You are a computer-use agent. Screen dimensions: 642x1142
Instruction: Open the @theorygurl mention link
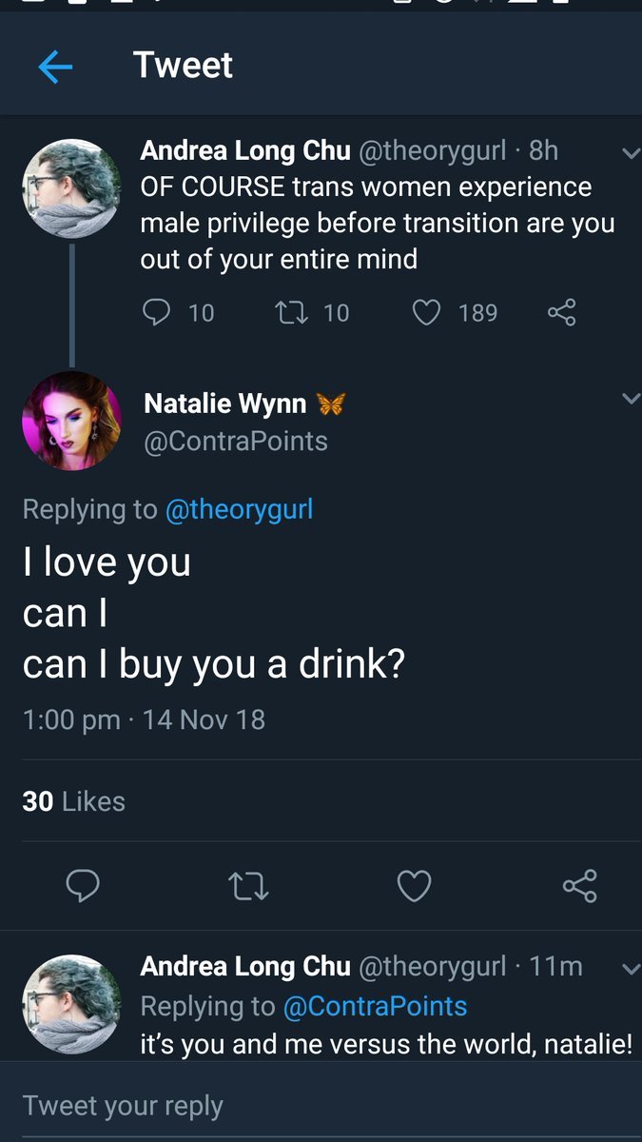point(239,509)
